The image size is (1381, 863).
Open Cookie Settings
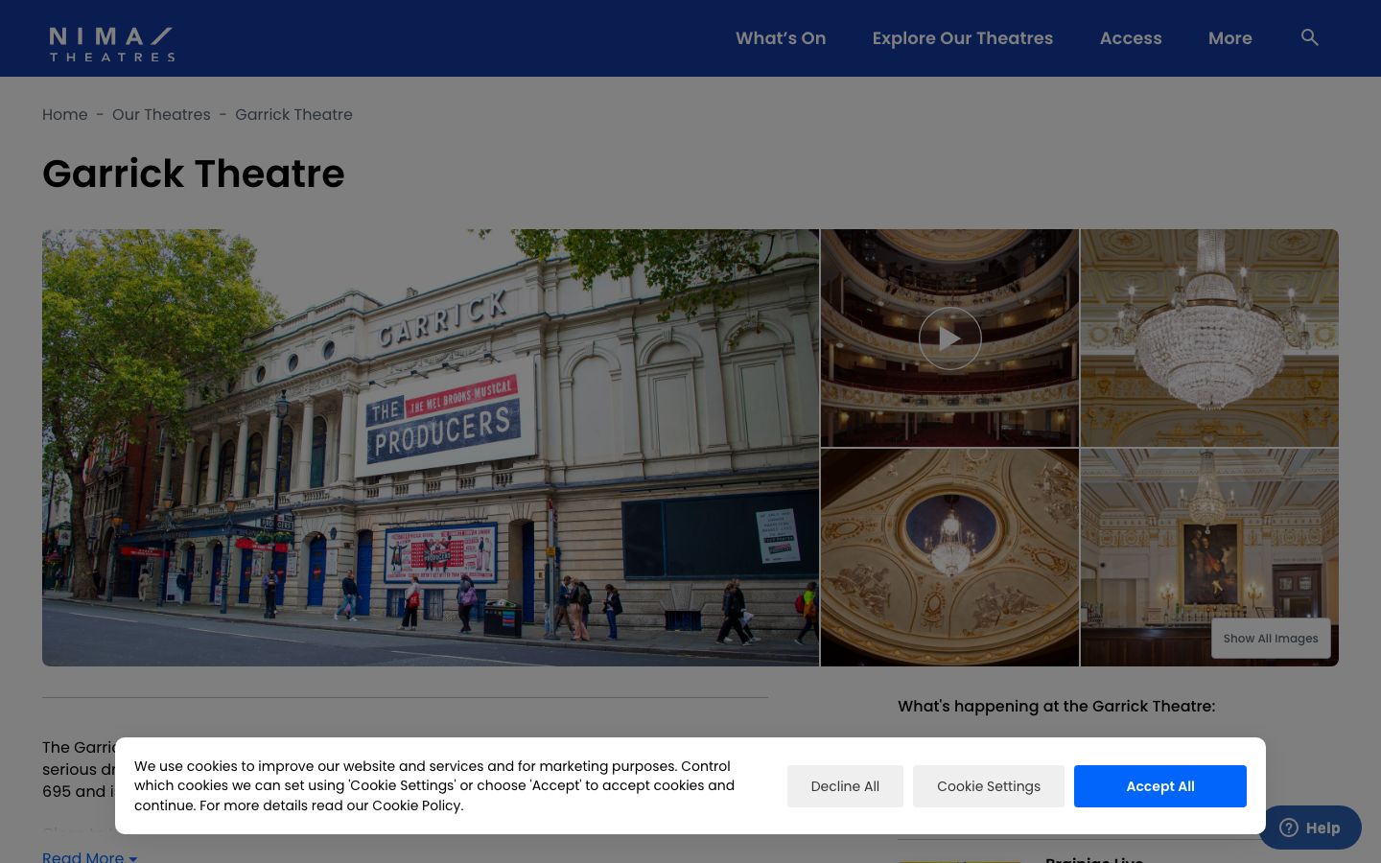tap(989, 786)
